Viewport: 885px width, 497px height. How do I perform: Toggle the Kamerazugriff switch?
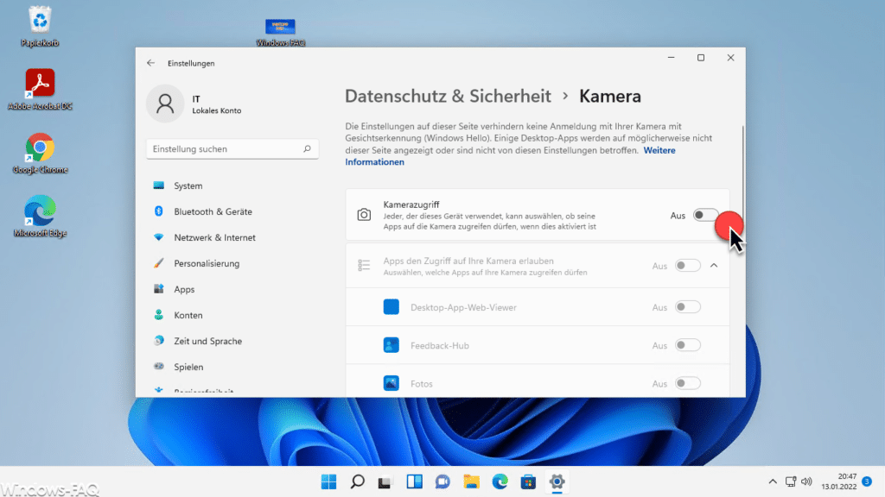(x=705, y=215)
